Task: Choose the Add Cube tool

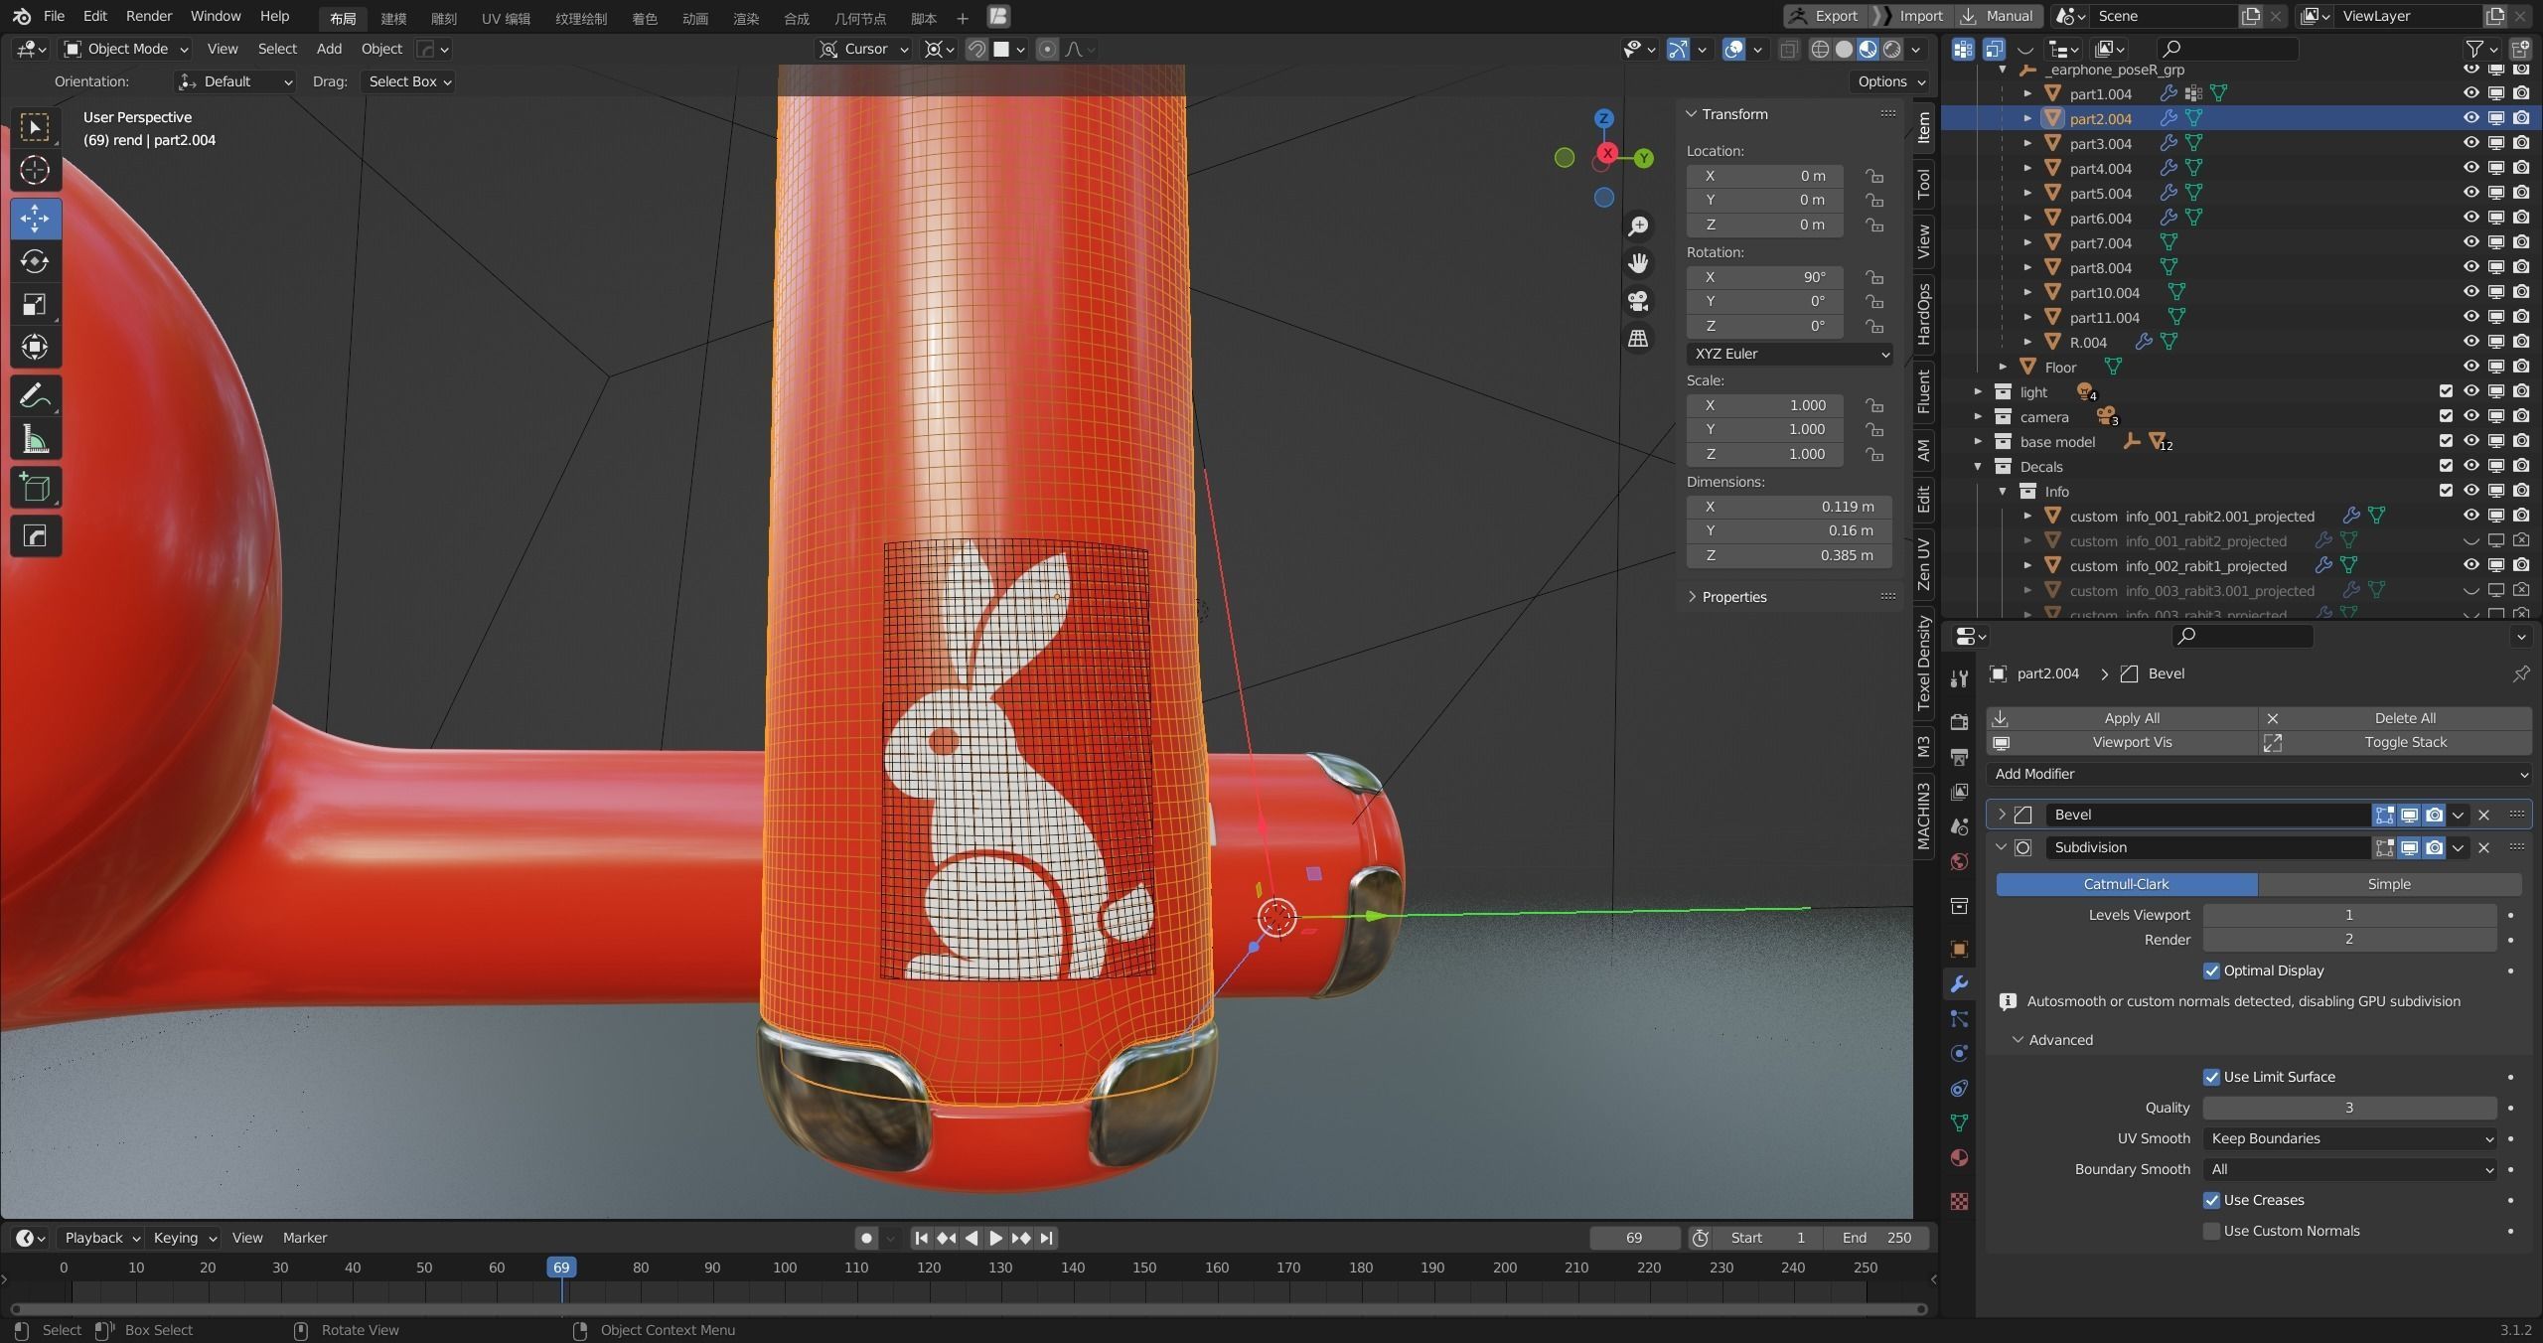Action: [35, 488]
